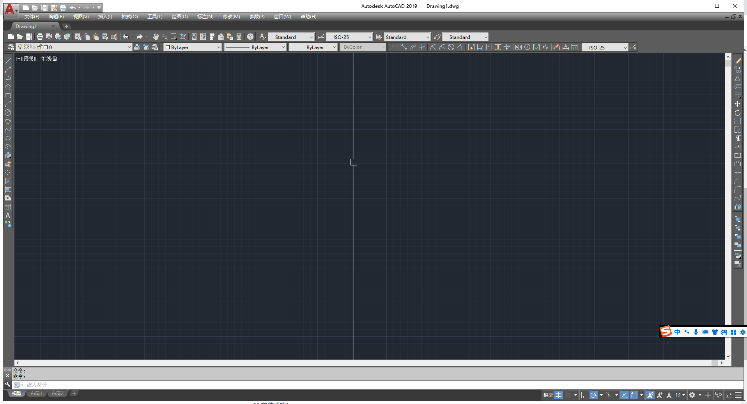Select the Polygon drawing tool
Viewport: 747px width, 404px height.
tap(7, 87)
